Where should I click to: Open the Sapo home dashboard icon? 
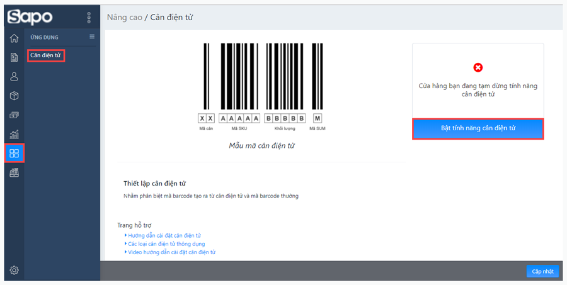pyautogui.click(x=14, y=38)
